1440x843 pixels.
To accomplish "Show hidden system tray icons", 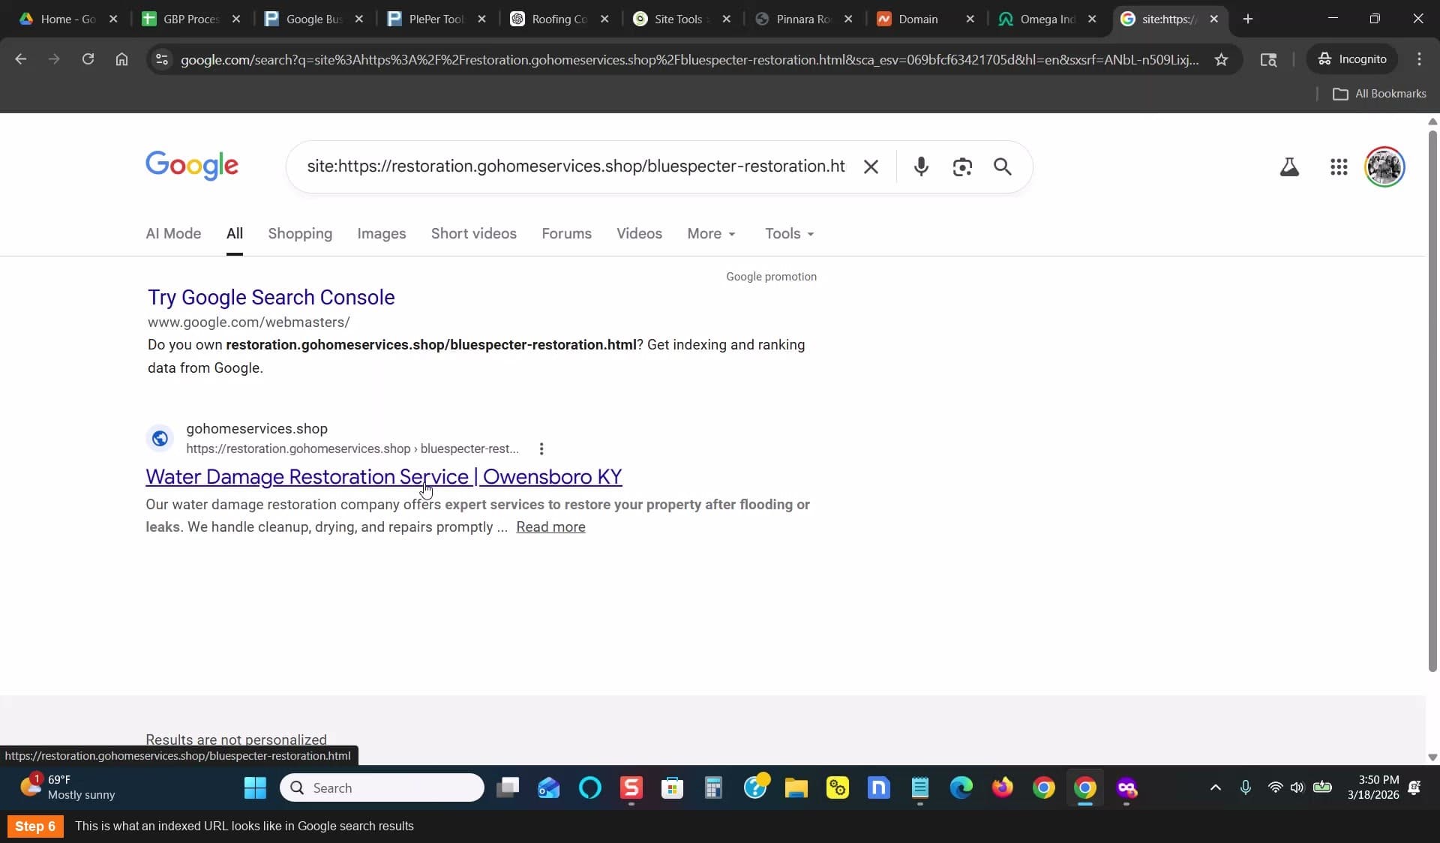I will tap(1216, 787).
